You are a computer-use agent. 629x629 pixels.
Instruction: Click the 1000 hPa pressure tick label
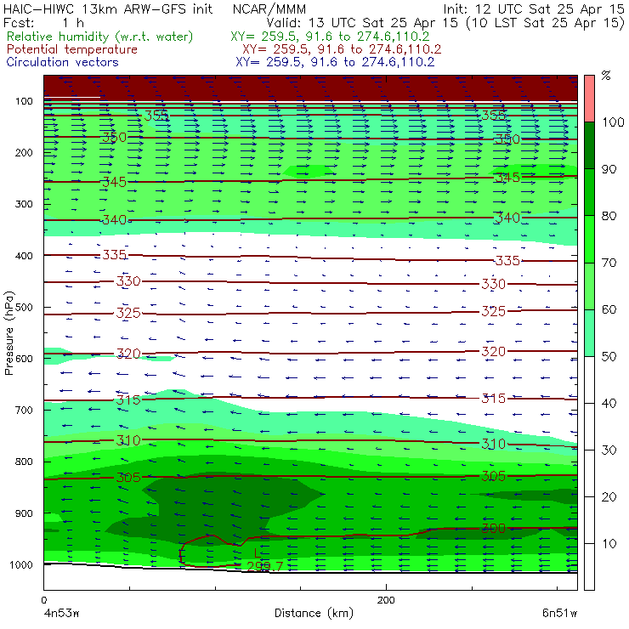pos(21,564)
